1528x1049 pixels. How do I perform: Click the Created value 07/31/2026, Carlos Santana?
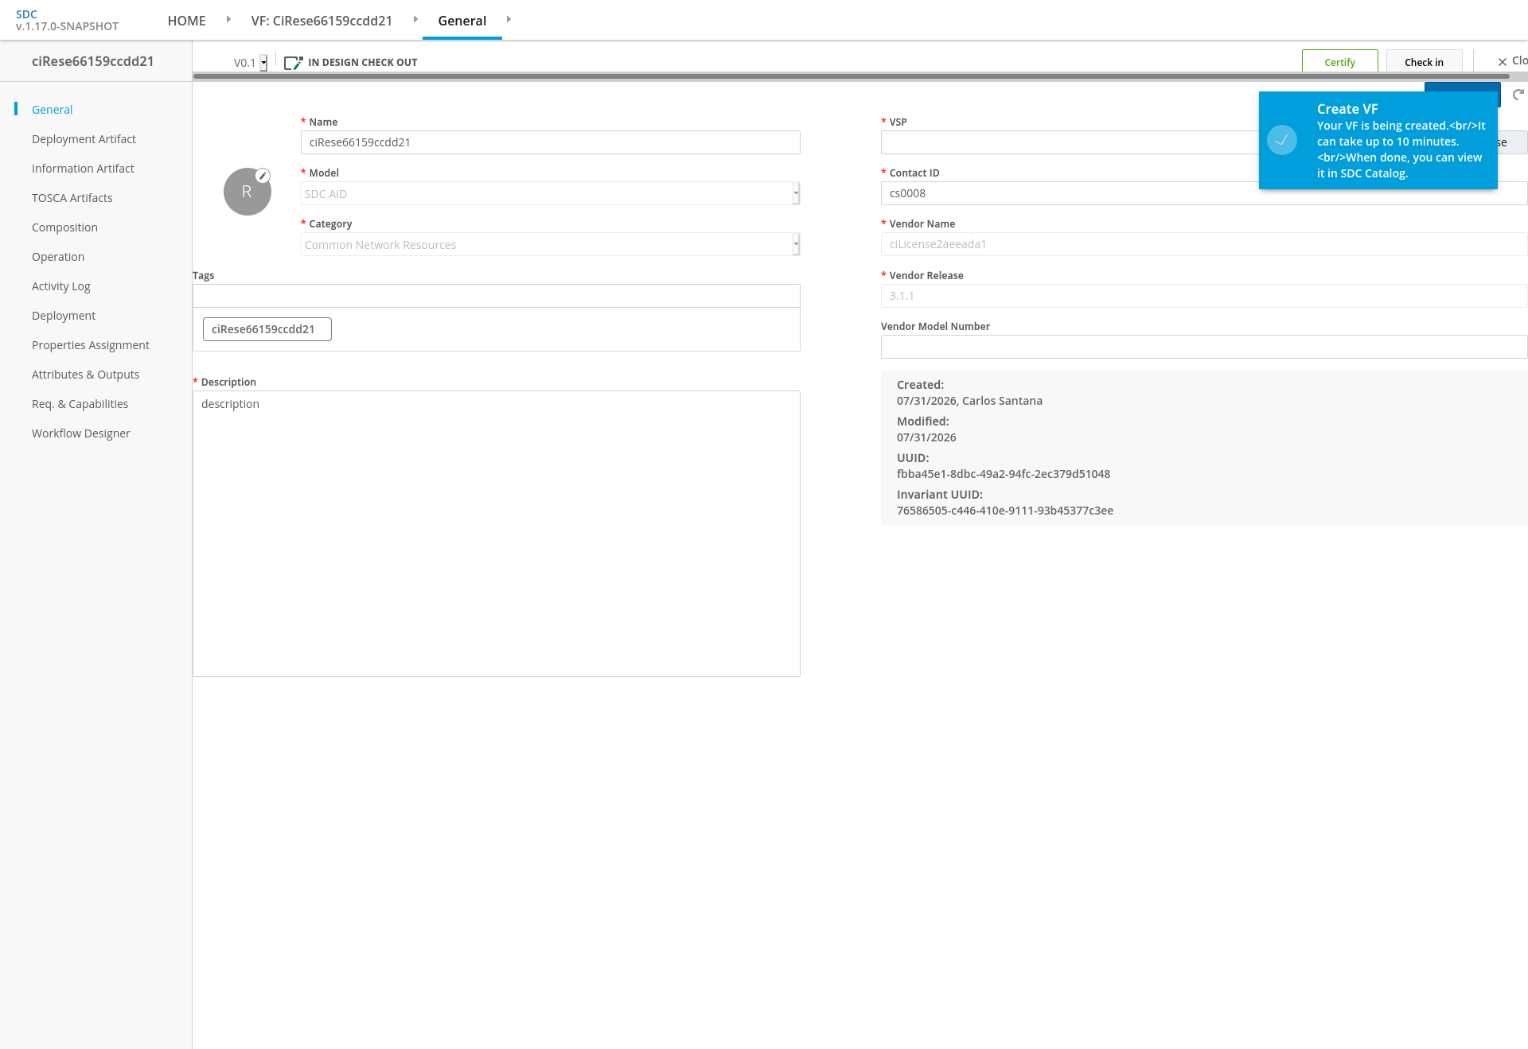pyautogui.click(x=969, y=401)
